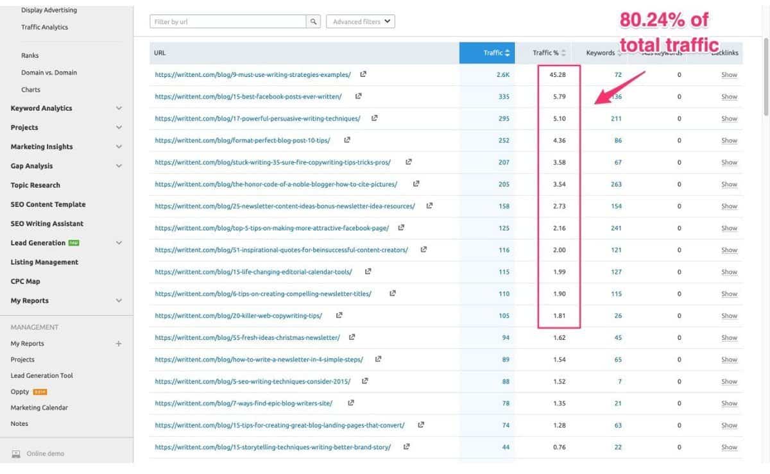770x474 pixels.
Task: Sort by the Traffic column header
Action: 487,53
